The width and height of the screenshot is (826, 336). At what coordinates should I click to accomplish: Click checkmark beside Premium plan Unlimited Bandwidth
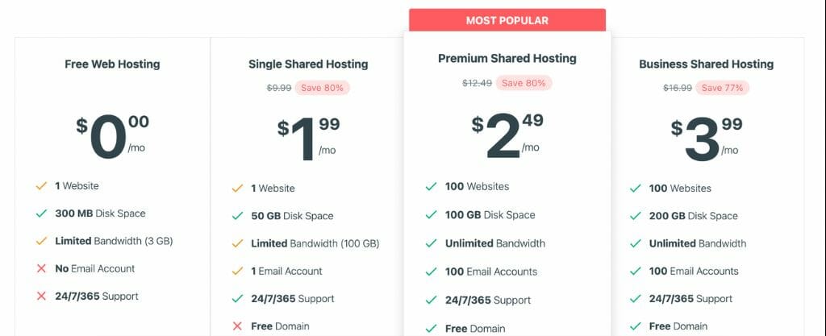point(431,243)
